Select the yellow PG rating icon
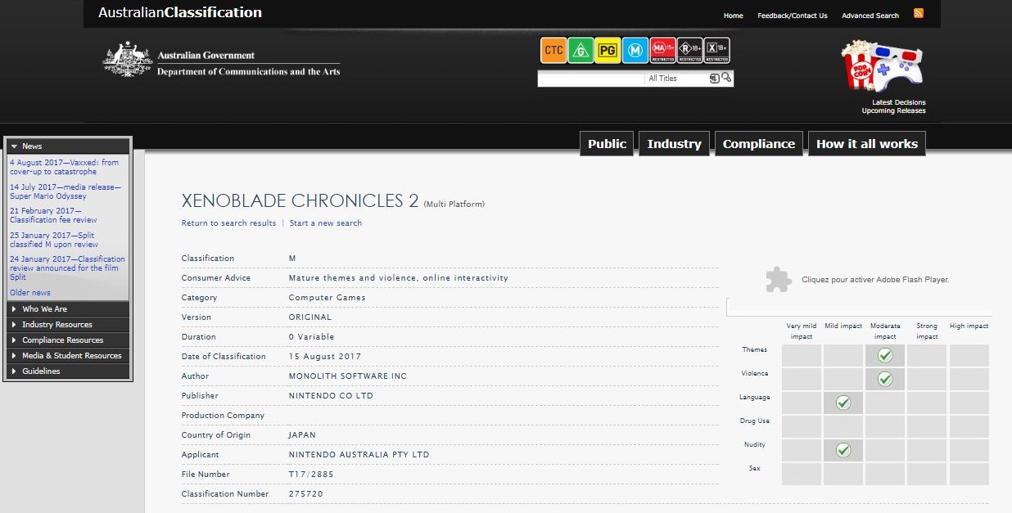The width and height of the screenshot is (1012, 513). (607, 51)
